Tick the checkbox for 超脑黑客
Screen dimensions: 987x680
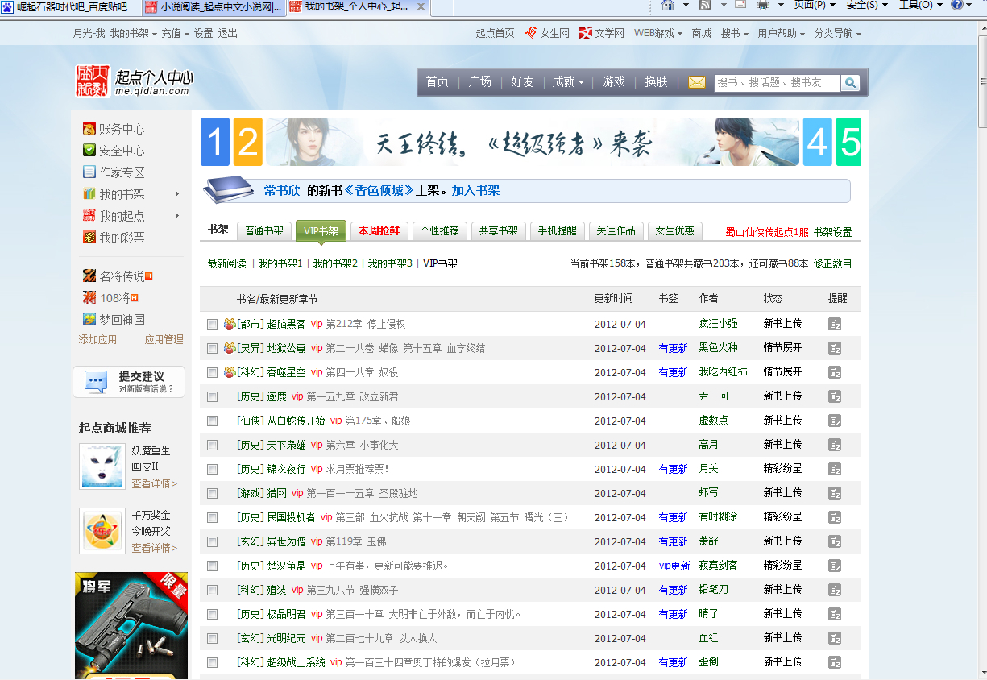pos(212,324)
